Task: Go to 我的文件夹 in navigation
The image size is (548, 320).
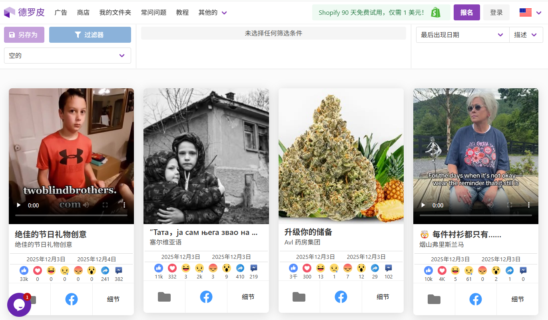Action: (x=115, y=12)
